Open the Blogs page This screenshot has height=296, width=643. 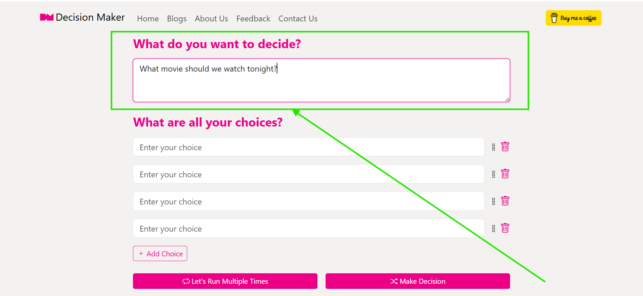coord(176,19)
